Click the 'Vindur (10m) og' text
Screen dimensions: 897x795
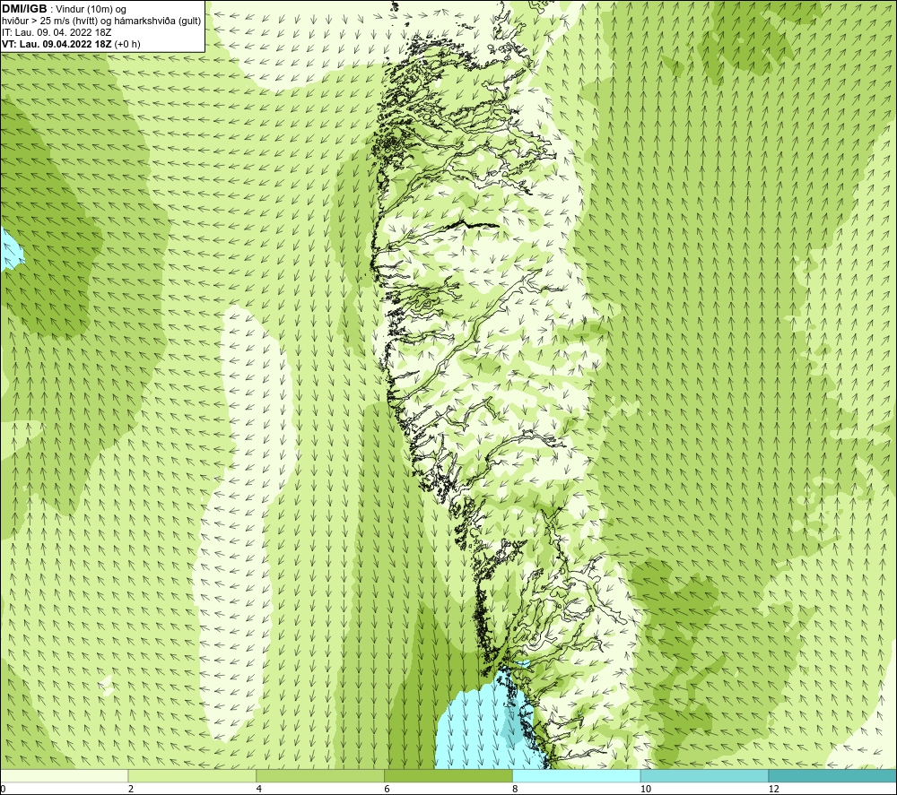(x=91, y=10)
